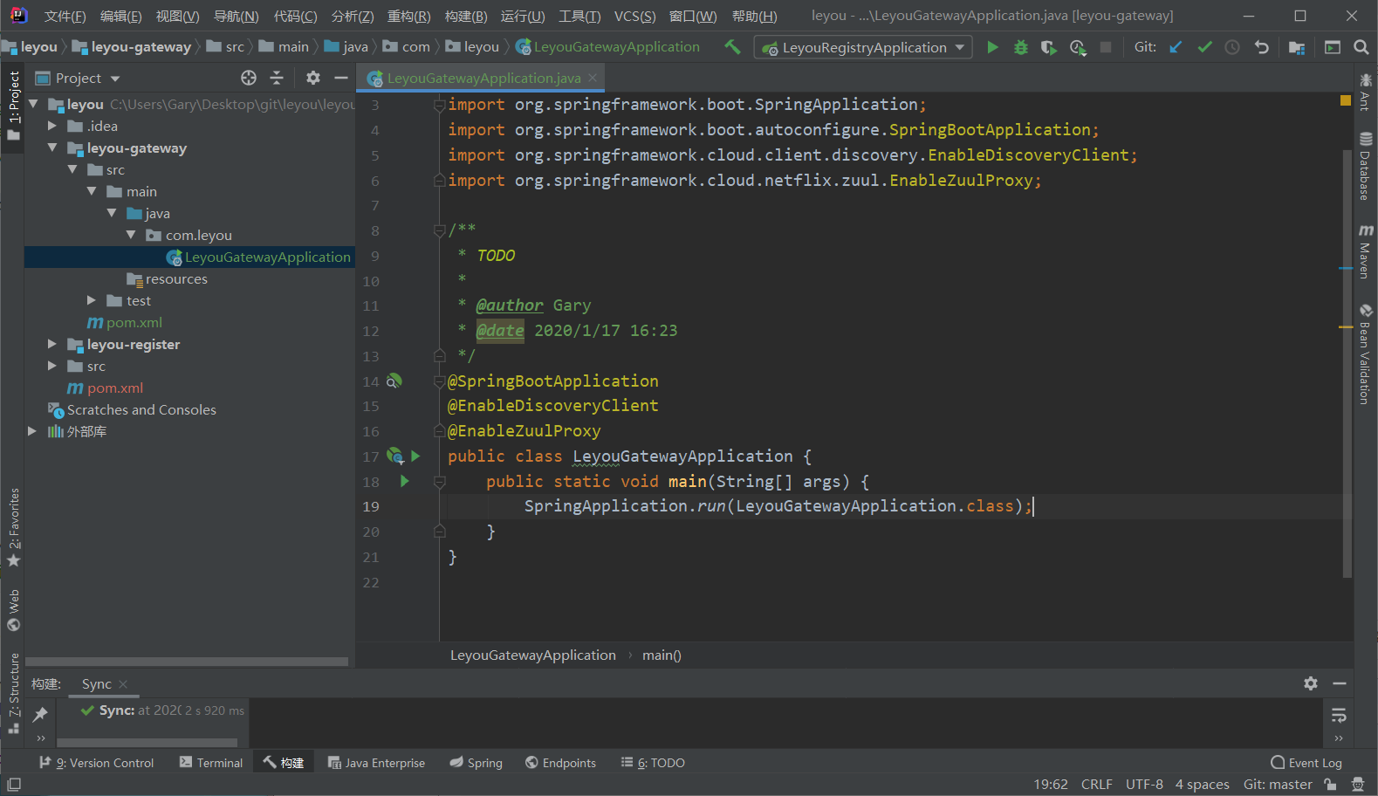Toggle the Maven tool window
Viewport: 1378px width, 796px height.
(1366, 251)
